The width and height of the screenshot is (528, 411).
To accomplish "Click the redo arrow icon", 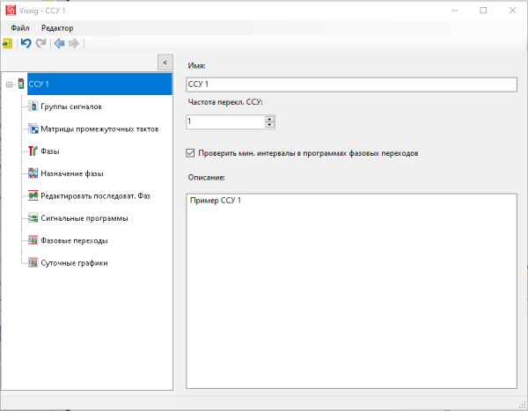I will pos(40,43).
